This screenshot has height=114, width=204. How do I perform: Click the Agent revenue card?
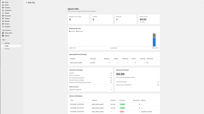[149, 20]
